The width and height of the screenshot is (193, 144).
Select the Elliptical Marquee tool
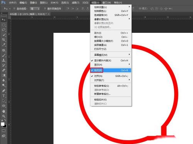tap(3, 25)
